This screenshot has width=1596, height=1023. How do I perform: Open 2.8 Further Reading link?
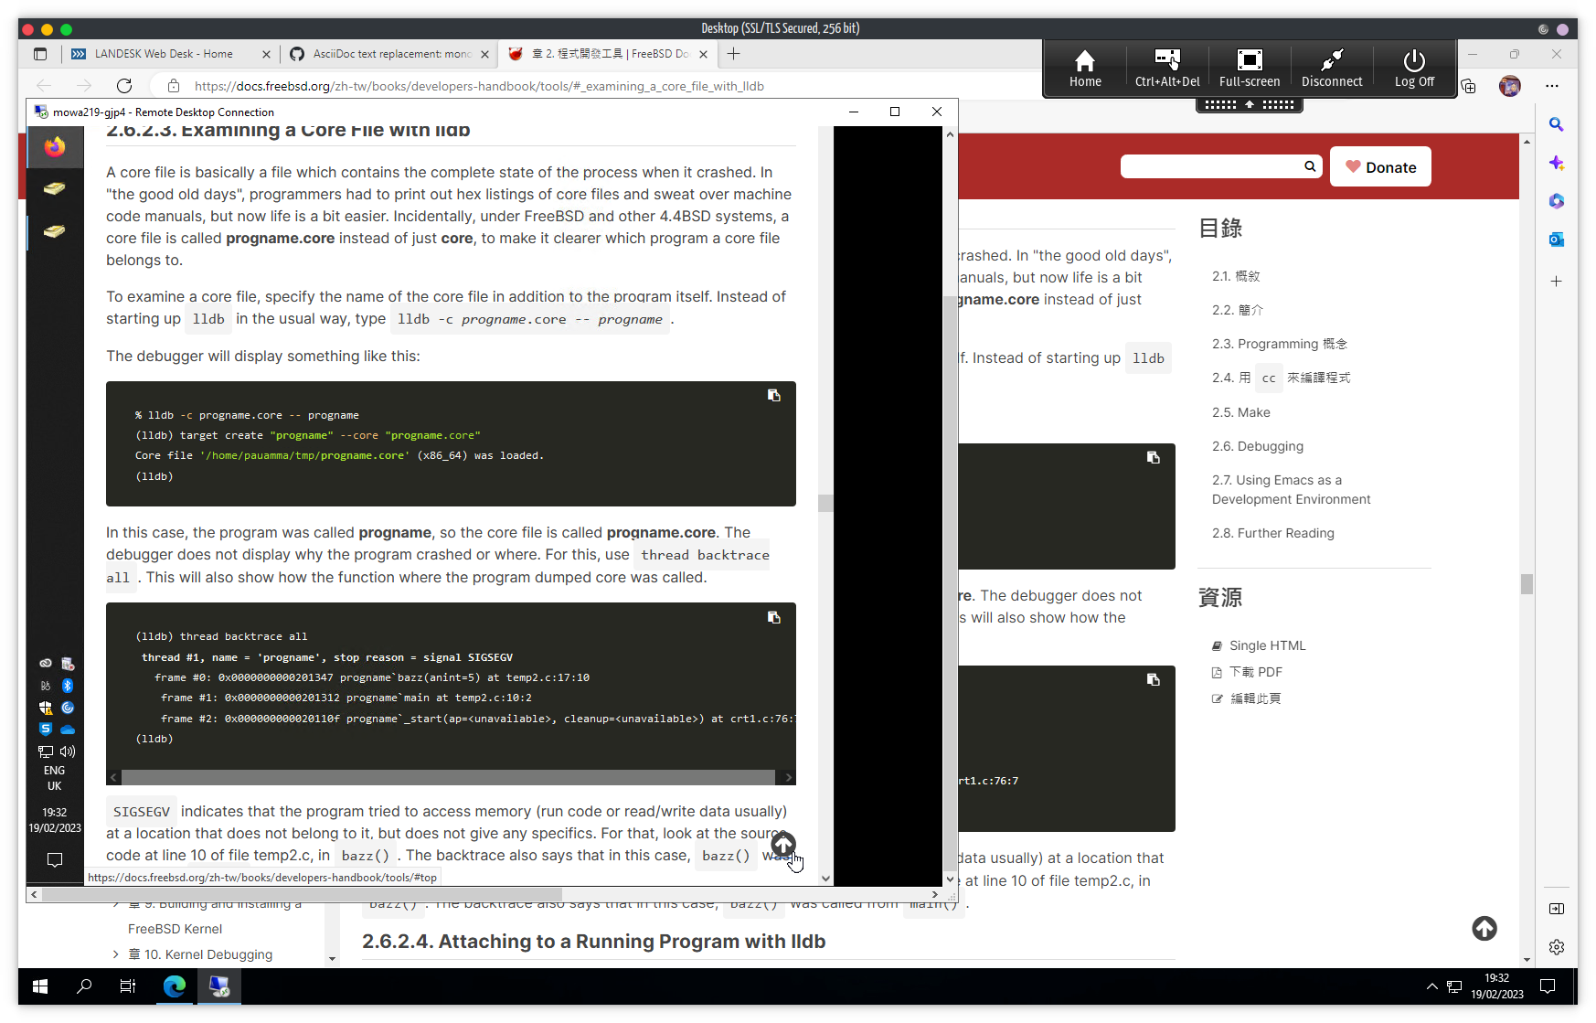click(x=1273, y=533)
